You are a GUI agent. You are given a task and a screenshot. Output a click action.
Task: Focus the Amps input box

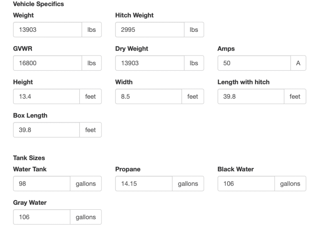click(x=253, y=63)
